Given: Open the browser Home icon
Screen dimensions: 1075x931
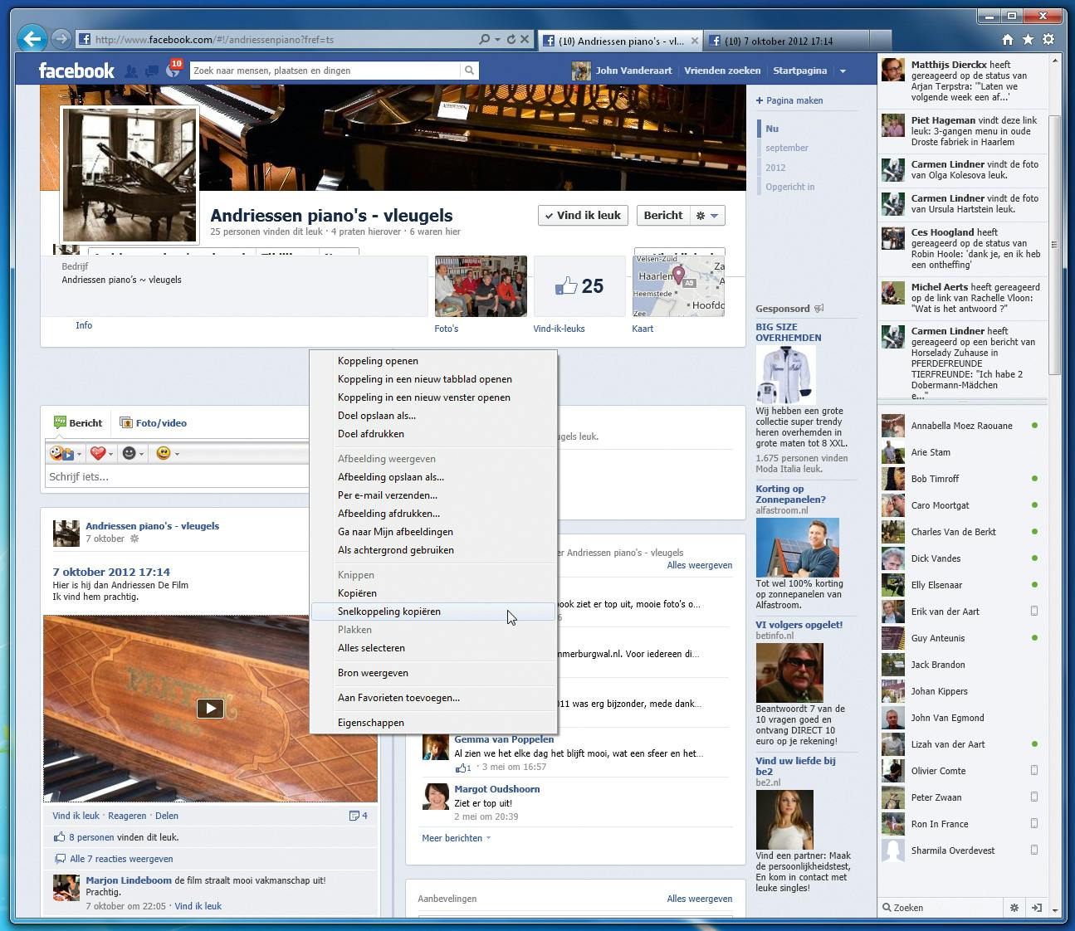Looking at the screenshot, I should click(x=1008, y=39).
